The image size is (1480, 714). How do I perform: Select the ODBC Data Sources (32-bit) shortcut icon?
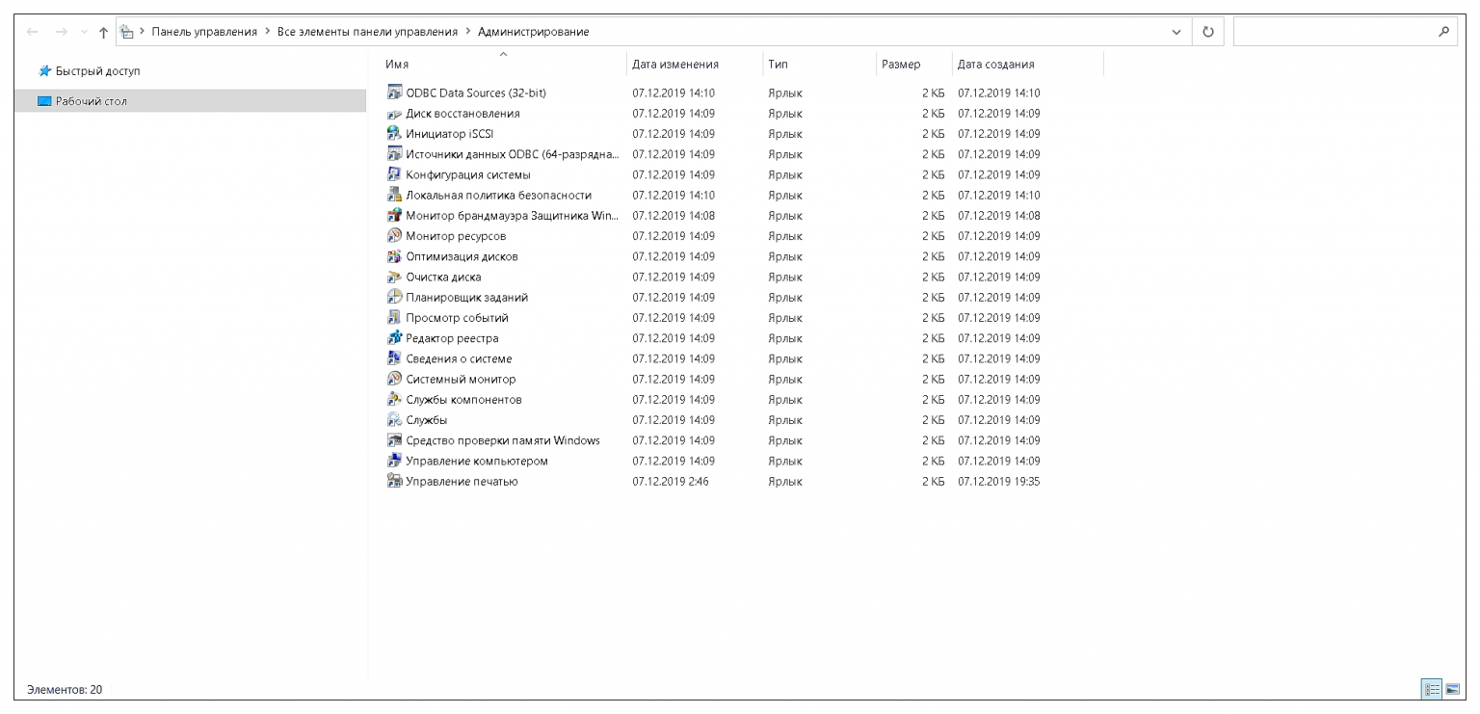[393, 93]
